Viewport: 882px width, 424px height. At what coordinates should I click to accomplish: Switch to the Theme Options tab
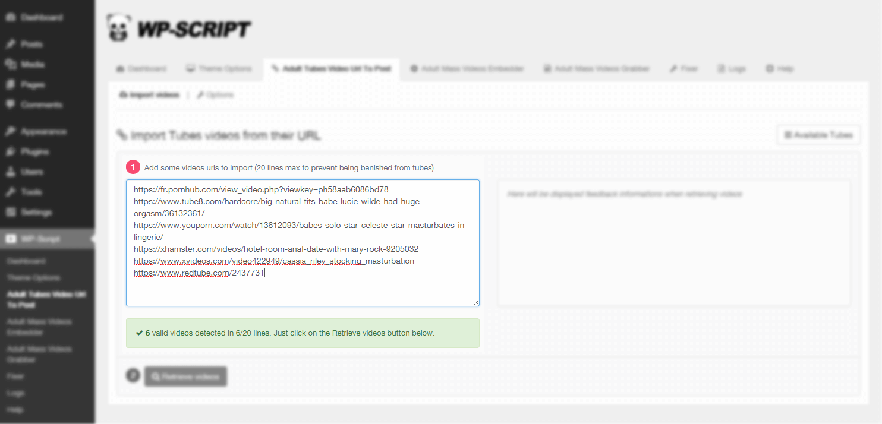pyautogui.click(x=219, y=69)
